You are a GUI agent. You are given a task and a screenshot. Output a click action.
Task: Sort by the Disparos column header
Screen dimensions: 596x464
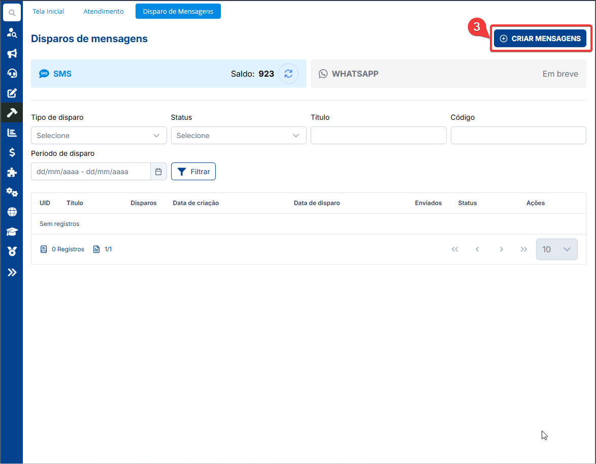pos(144,203)
